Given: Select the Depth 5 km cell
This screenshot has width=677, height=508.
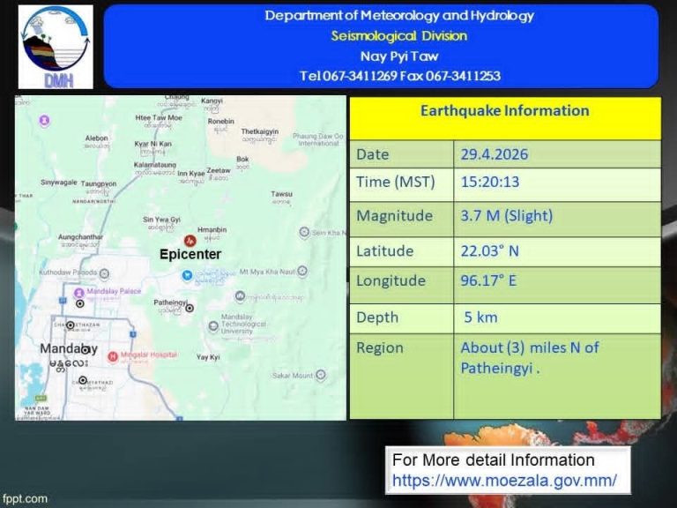Looking at the screenshot, I should tap(557, 317).
